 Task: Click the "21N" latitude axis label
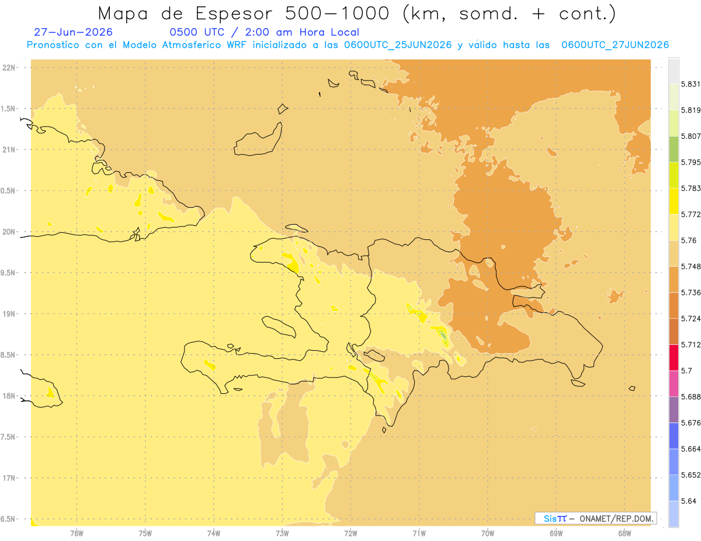coord(10,149)
